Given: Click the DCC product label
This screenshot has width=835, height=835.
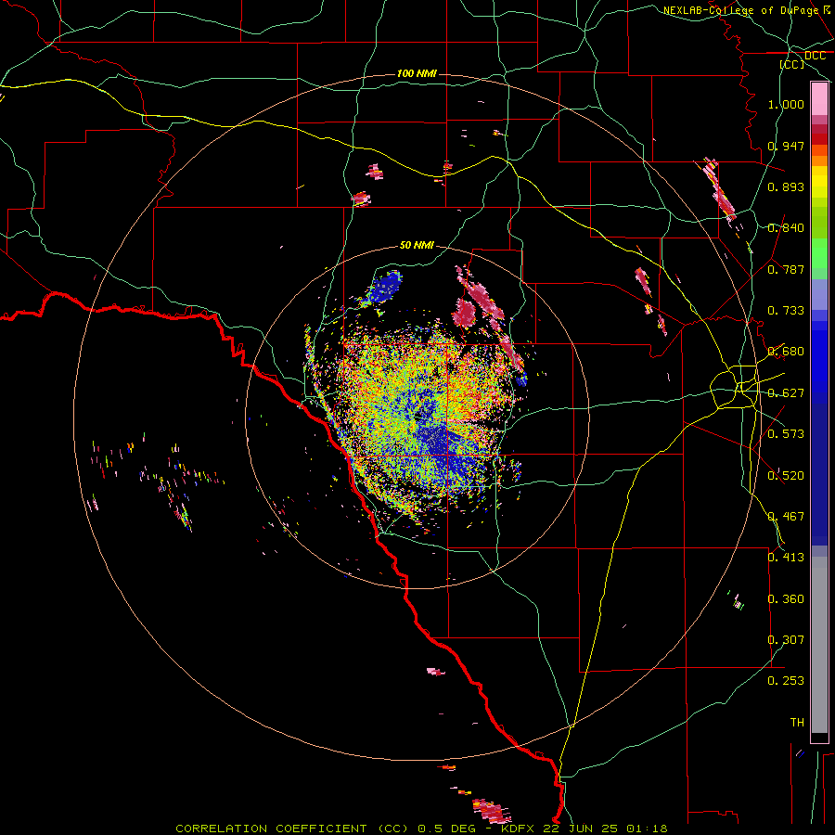Looking at the screenshot, I should point(815,56).
